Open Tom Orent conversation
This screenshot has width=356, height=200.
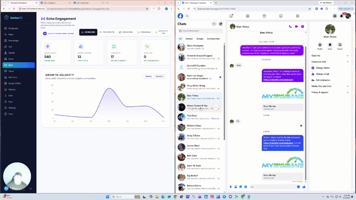tap(200, 117)
